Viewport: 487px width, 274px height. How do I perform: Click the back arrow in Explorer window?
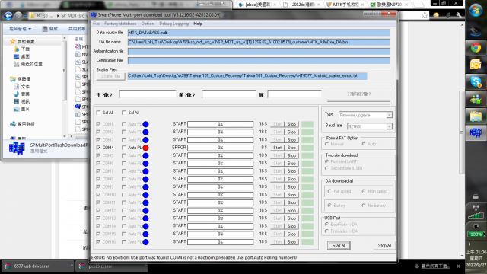coord(8,15)
